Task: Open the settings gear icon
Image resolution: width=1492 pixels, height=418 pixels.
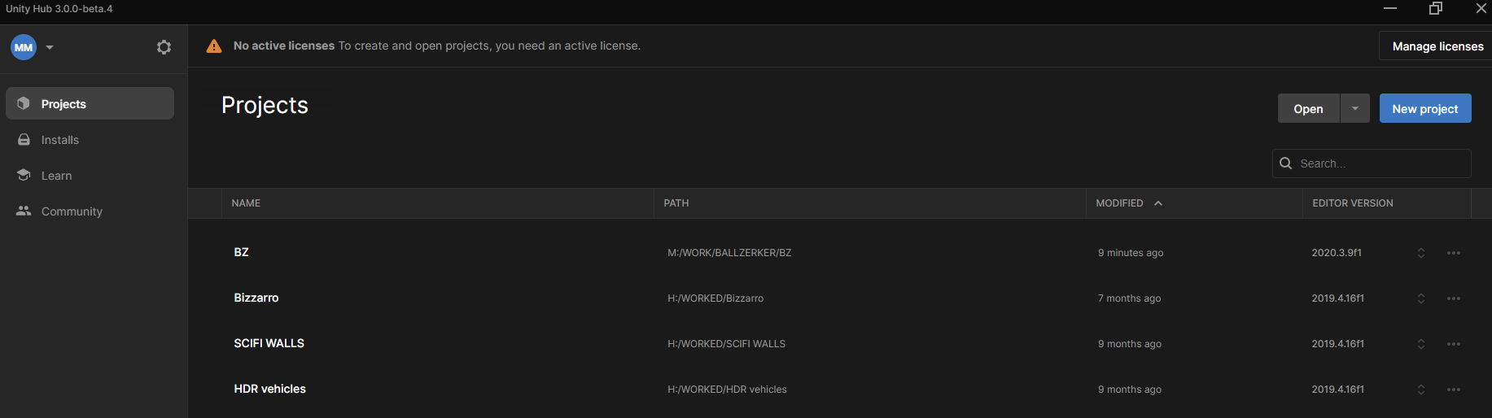Action: click(x=164, y=47)
